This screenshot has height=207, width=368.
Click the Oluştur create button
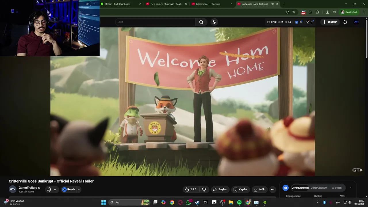pos(330,22)
